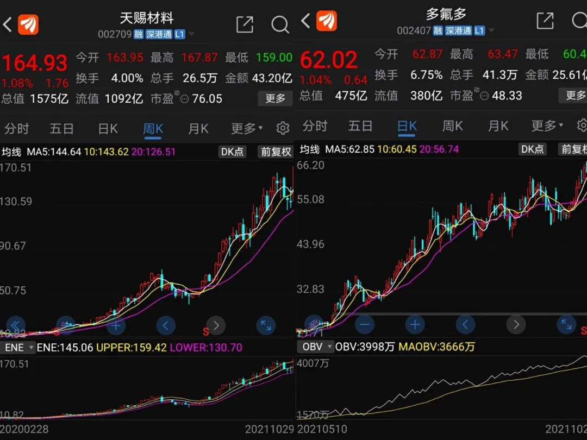Zoom out the 多氟多 chart with minus
This screenshot has height=440, width=587.
coord(364,324)
